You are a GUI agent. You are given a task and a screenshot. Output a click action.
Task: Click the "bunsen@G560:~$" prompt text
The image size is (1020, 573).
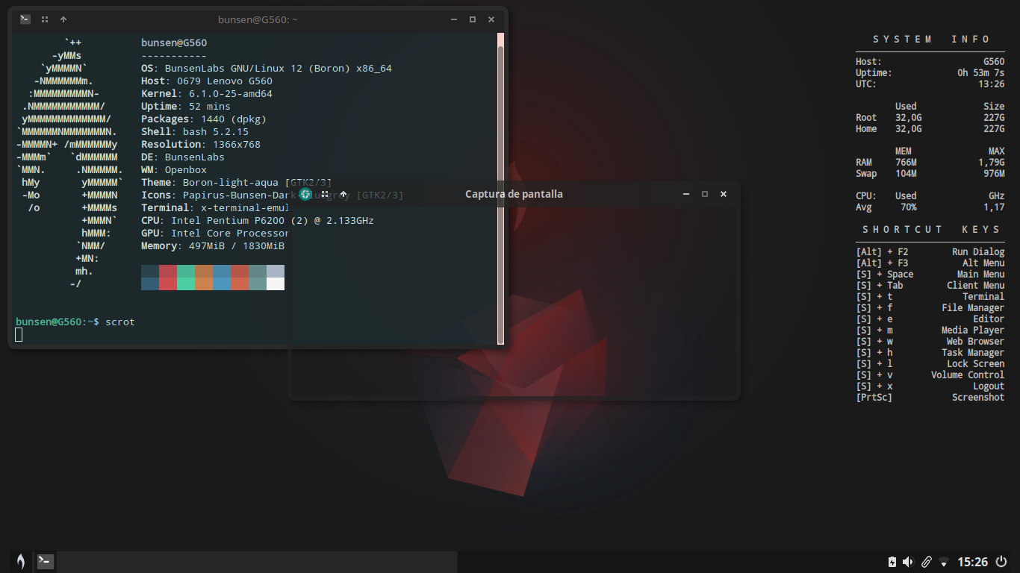tap(57, 322)
